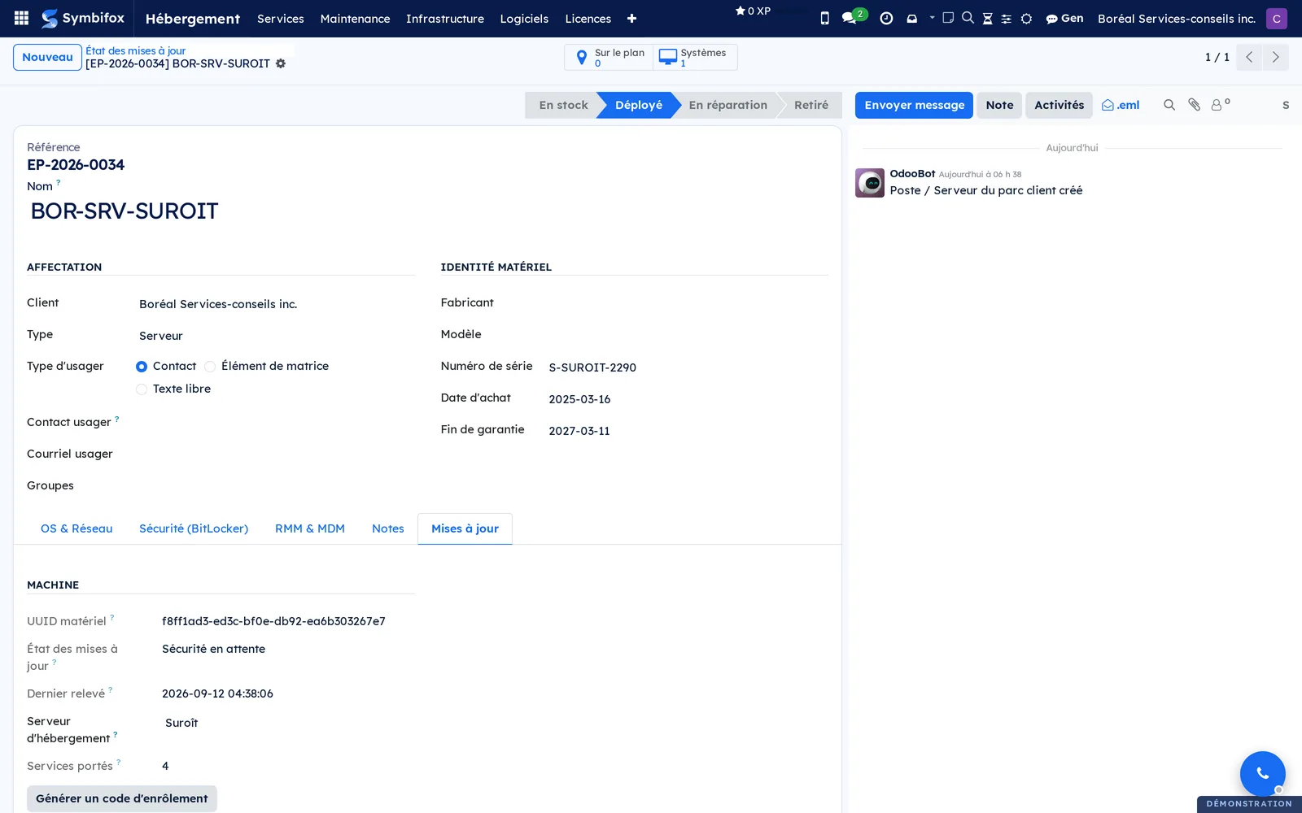Open the Services menu

pyautogui.click(x=281, y=19)
